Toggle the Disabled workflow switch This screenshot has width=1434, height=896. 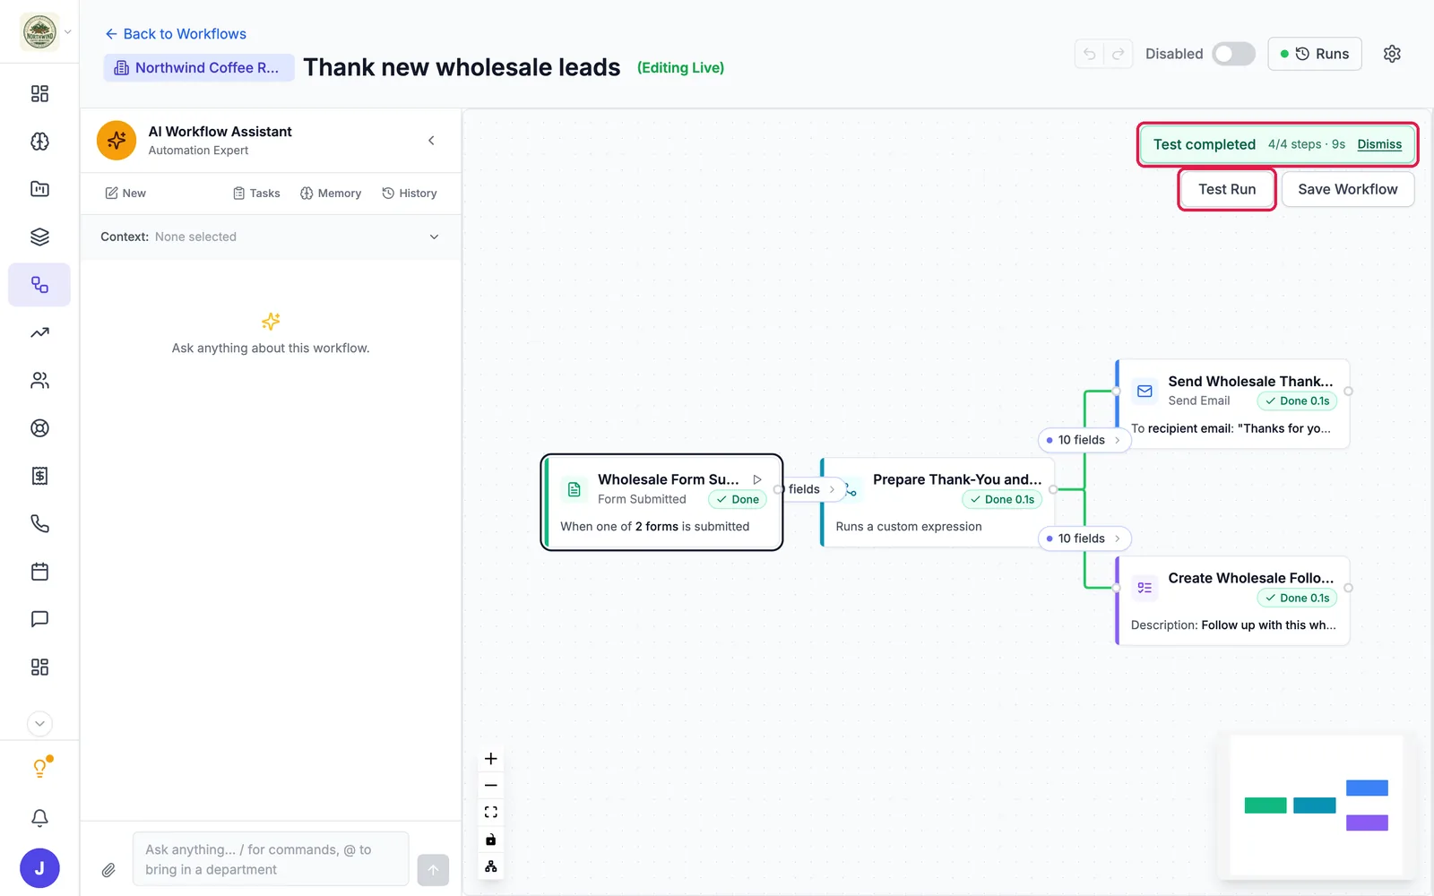click(x=1233, y=54)
